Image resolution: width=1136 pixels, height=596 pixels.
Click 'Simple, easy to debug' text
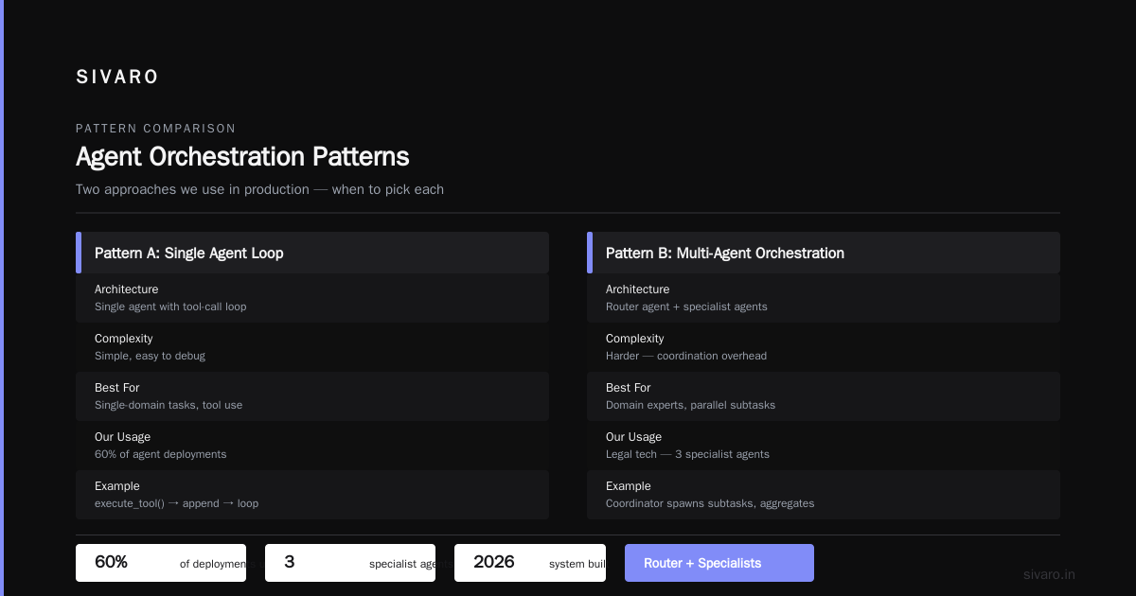(150, 356)
